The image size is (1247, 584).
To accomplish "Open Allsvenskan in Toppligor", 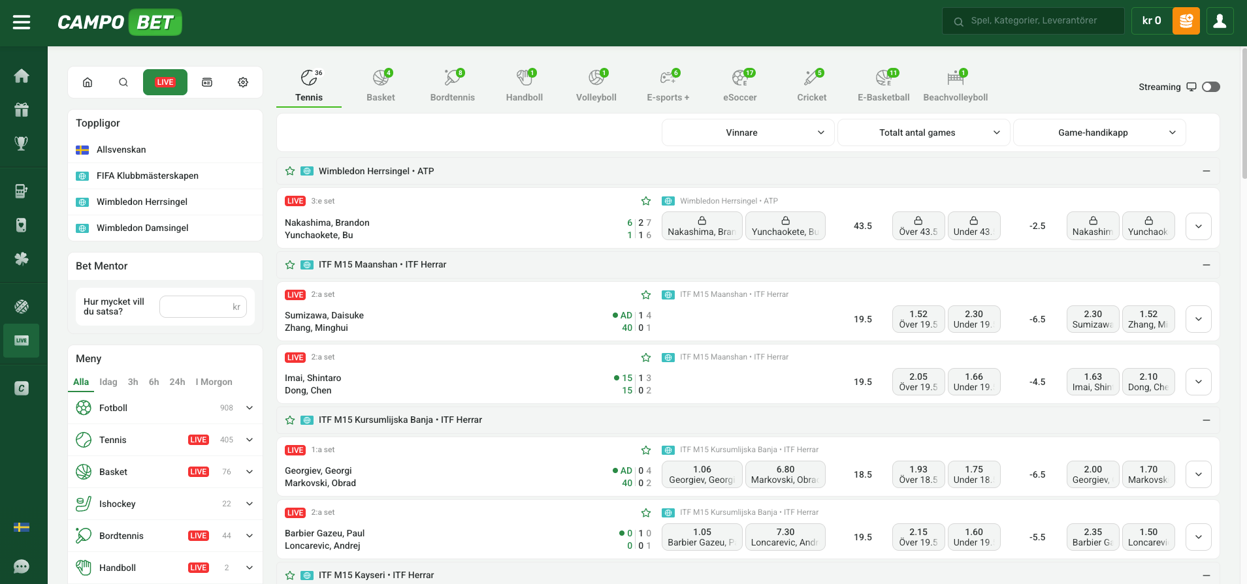I will pos(165,149).
